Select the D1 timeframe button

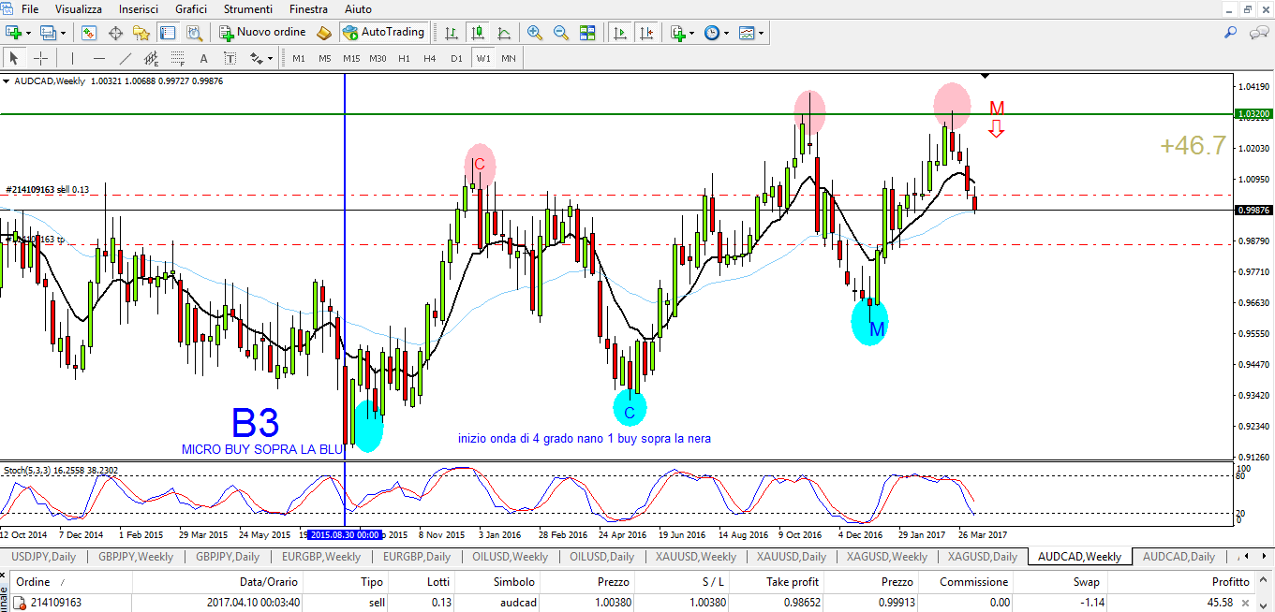[455, 58]
